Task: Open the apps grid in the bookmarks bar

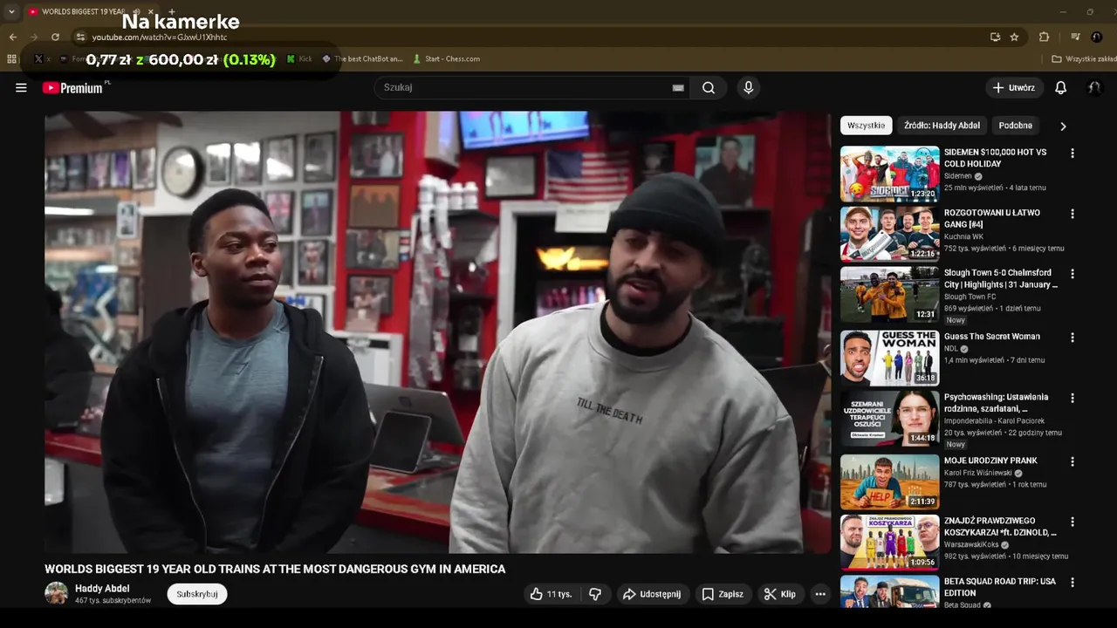Action: 11,58
